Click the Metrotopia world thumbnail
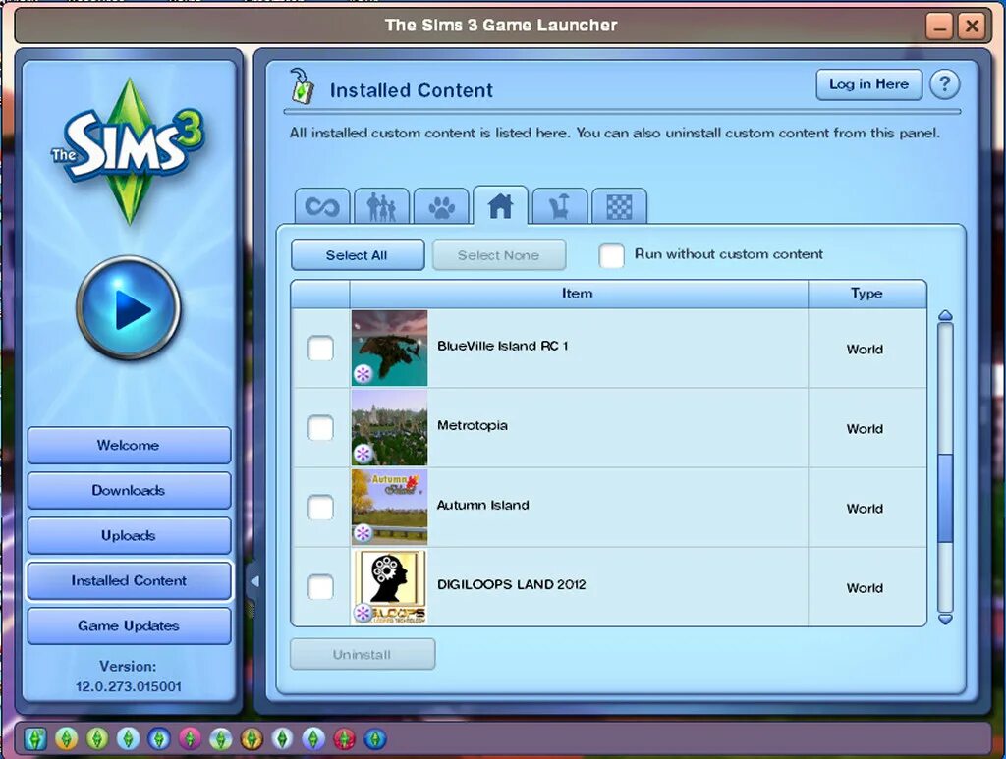Viewport: 1006px width, 759px height. [x=389, y=427]
